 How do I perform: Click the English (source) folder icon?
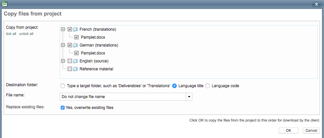point(75,61)
